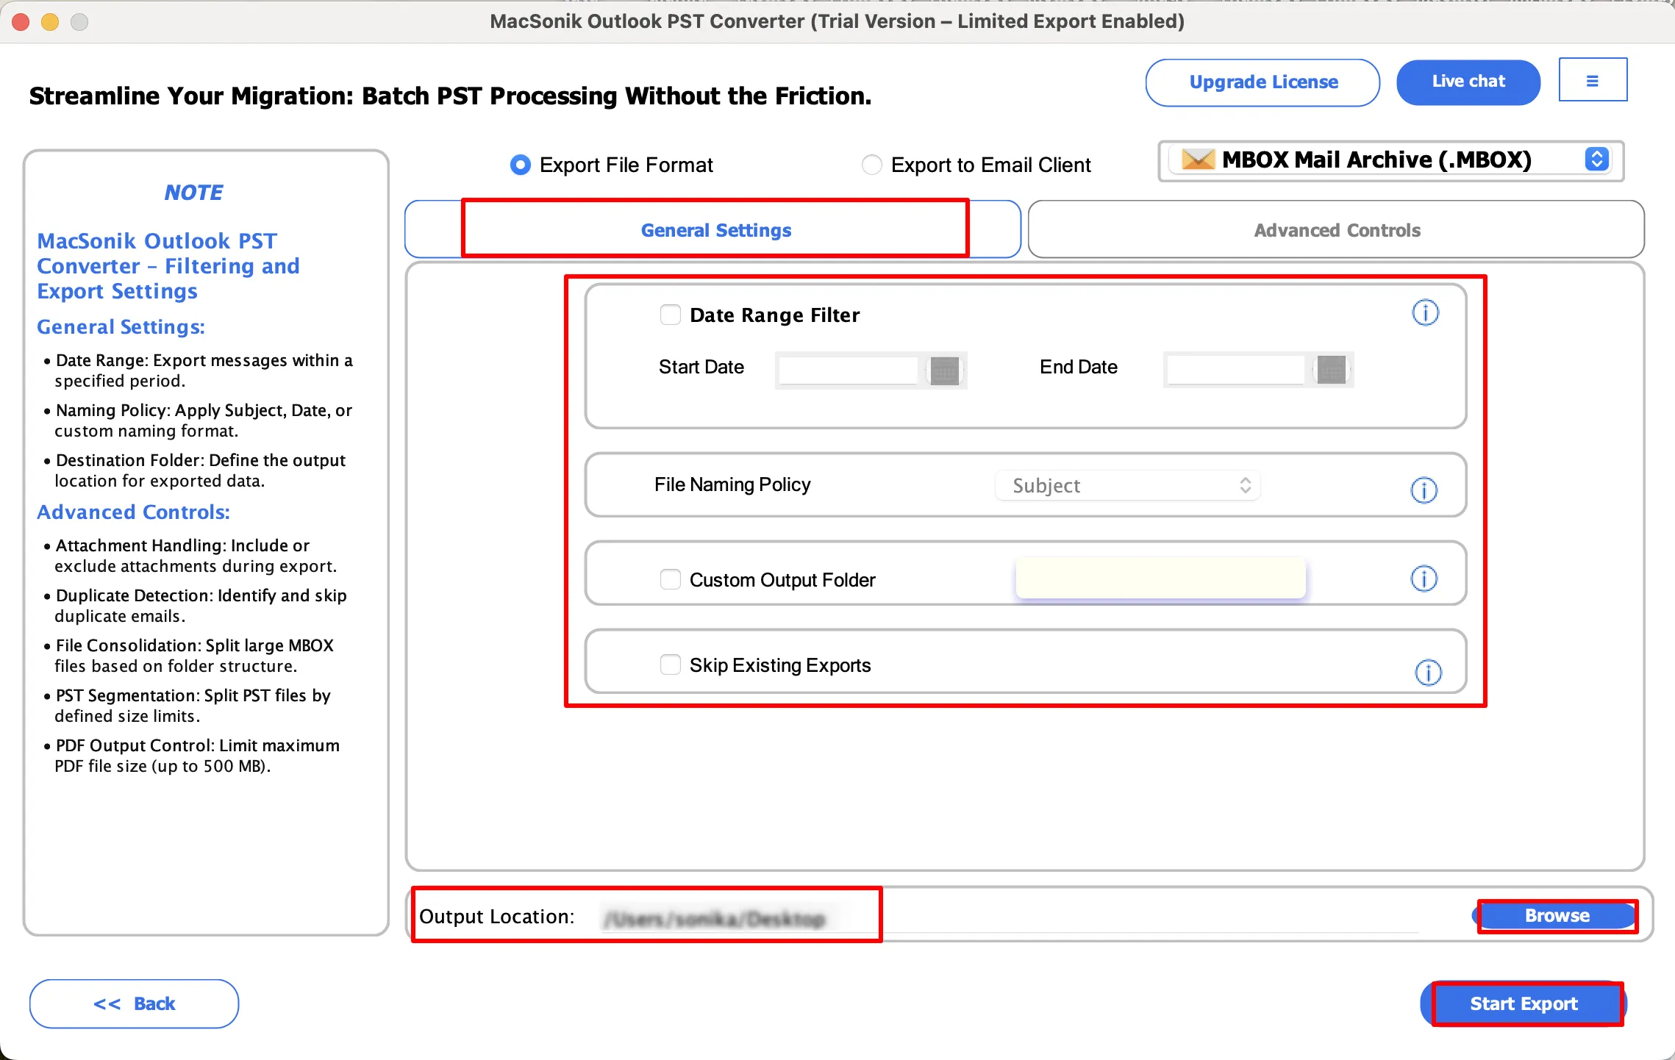The width and height of the screenshot is (1675, 1060).
Task: Click the 'NOTE' title in the side panel
Action: [x=193, y=193]
